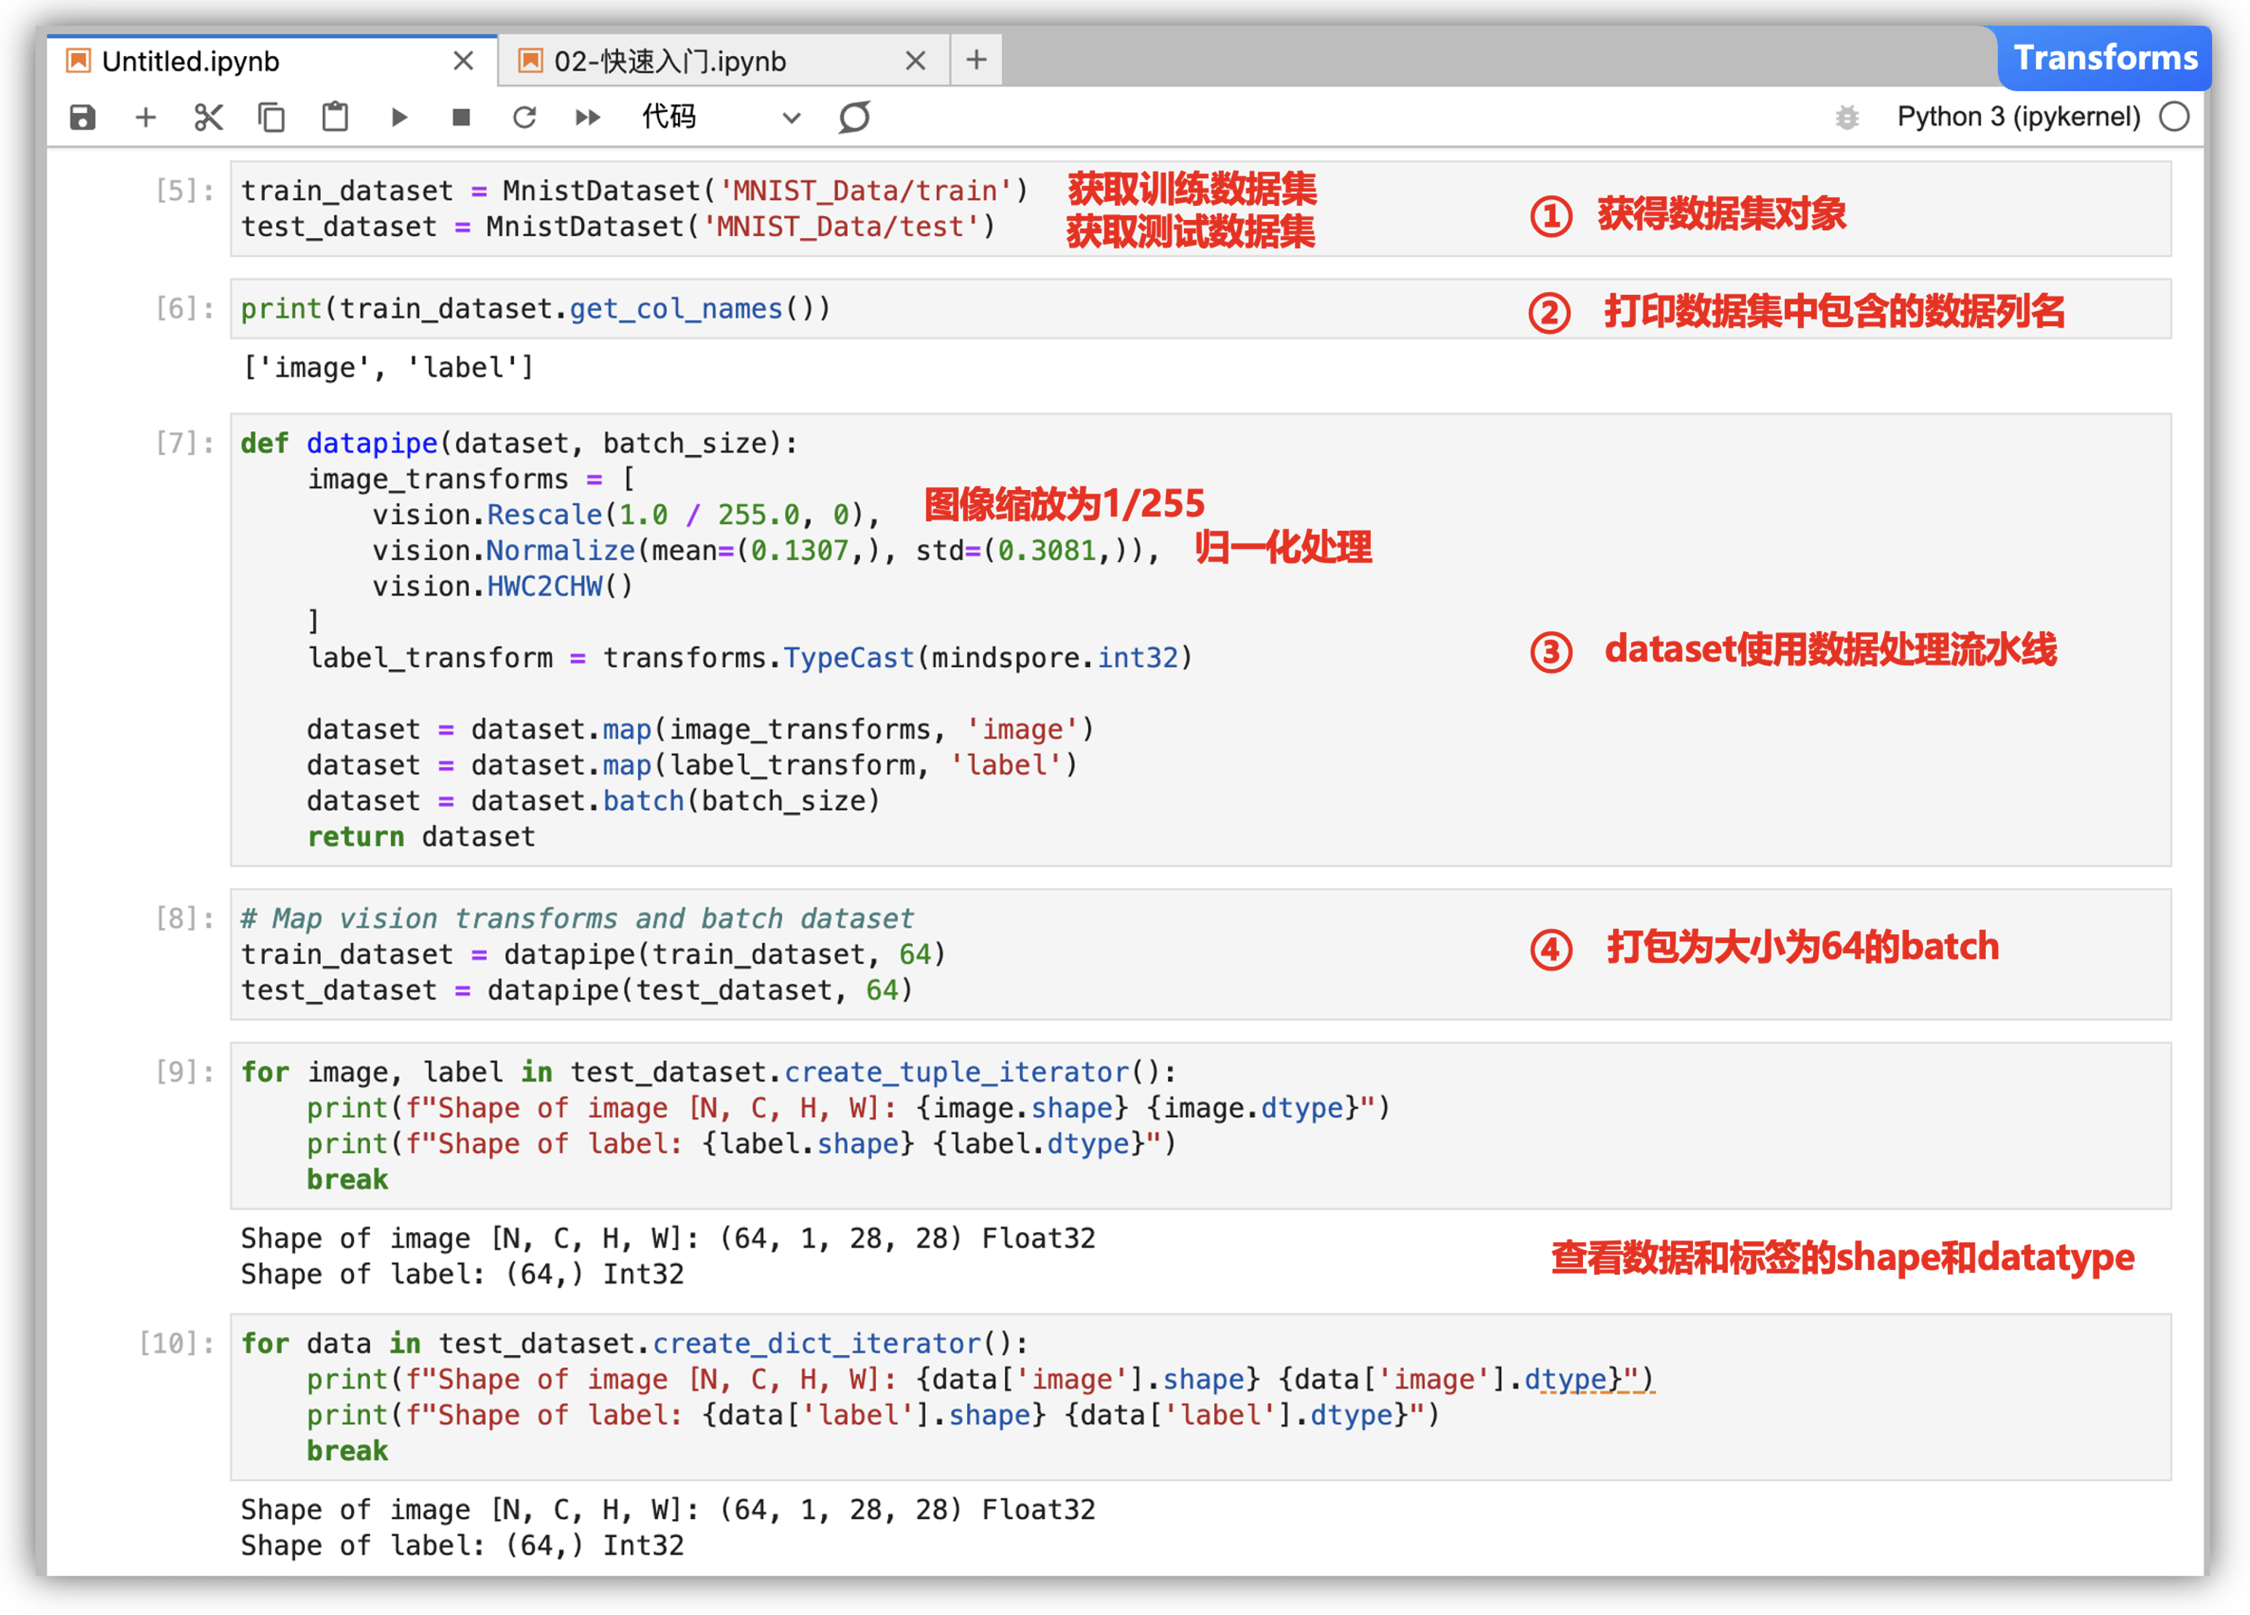Click the Save notebook icon
Viewport: 2250px width, 1615px height.
(x=82, y=117)
